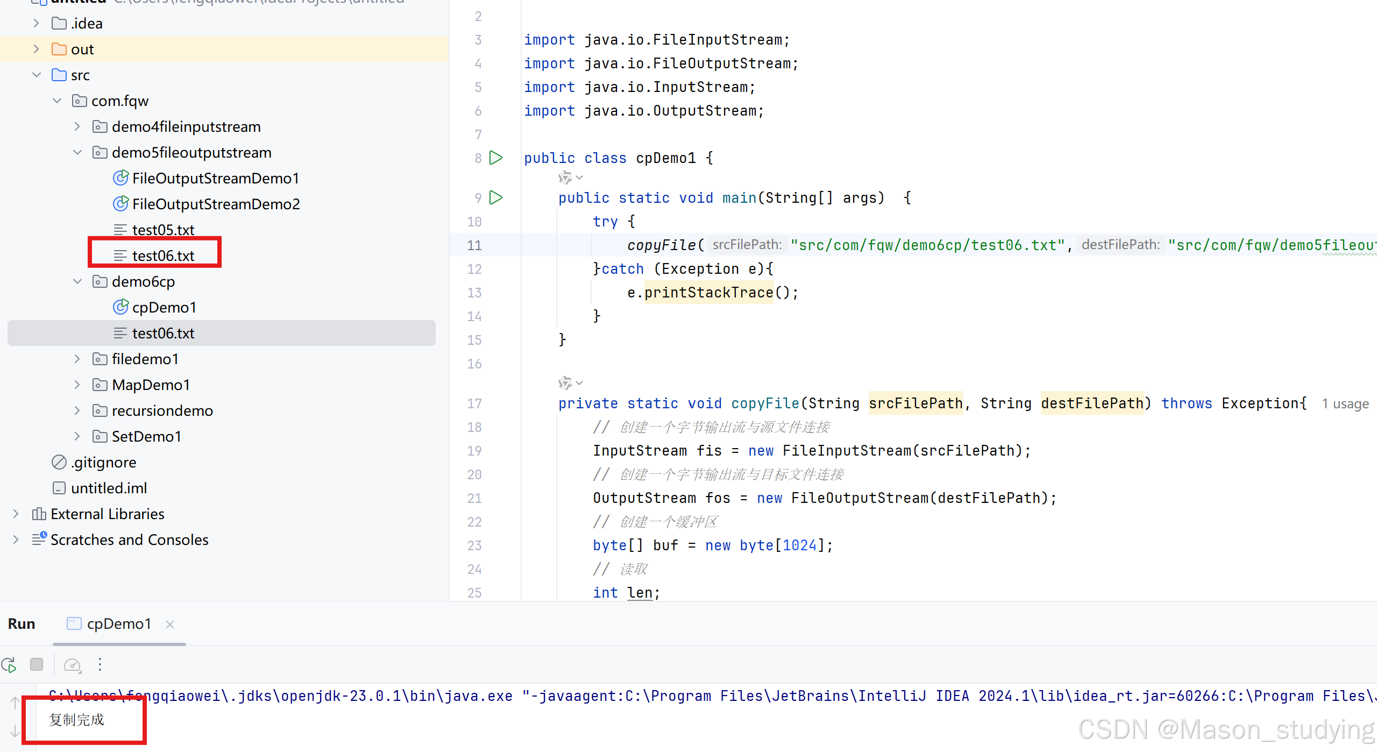Open the profiler speedometer icon menu
The image size is (1377, 752).
(x=72, y=665)
